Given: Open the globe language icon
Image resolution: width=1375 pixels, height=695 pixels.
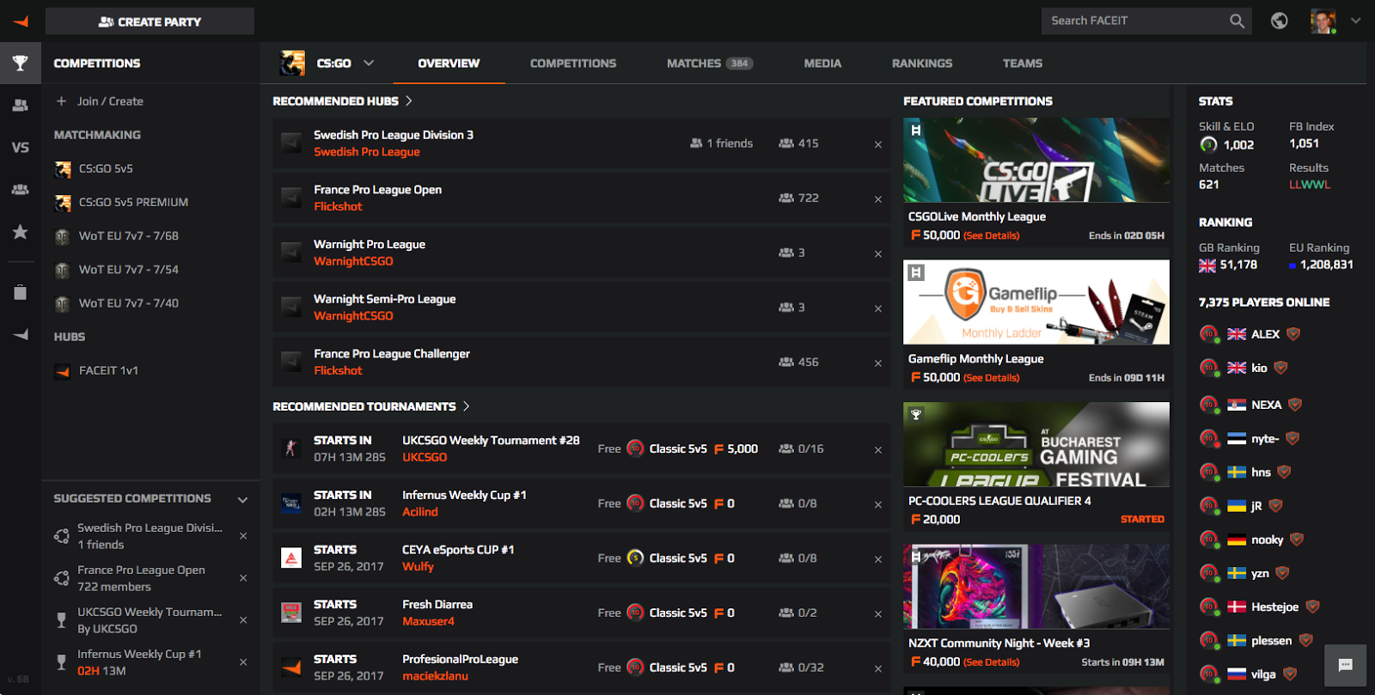Looking at the screenshot, I should click(1280, 21).
